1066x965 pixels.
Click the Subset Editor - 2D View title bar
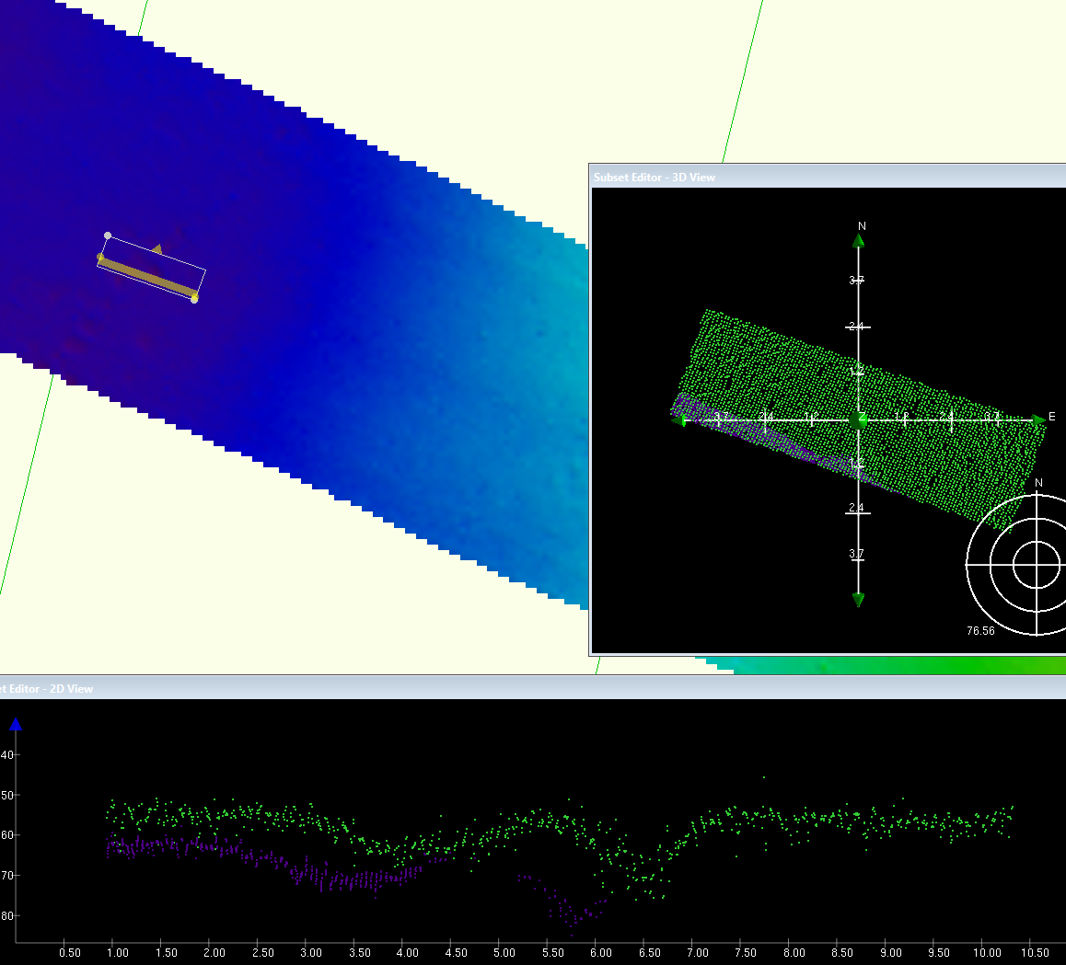[46, 688]
